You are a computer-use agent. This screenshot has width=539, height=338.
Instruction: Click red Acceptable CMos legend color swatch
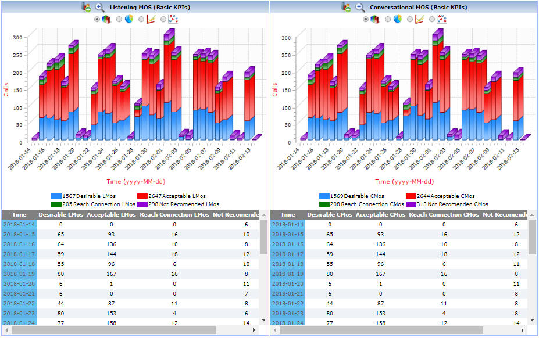click(411, 196)
